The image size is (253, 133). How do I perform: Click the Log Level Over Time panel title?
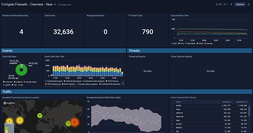pyautogui.click(x=179, y=15)
